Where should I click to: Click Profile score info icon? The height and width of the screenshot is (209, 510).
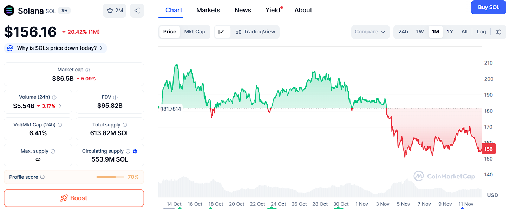click(42, 177)
